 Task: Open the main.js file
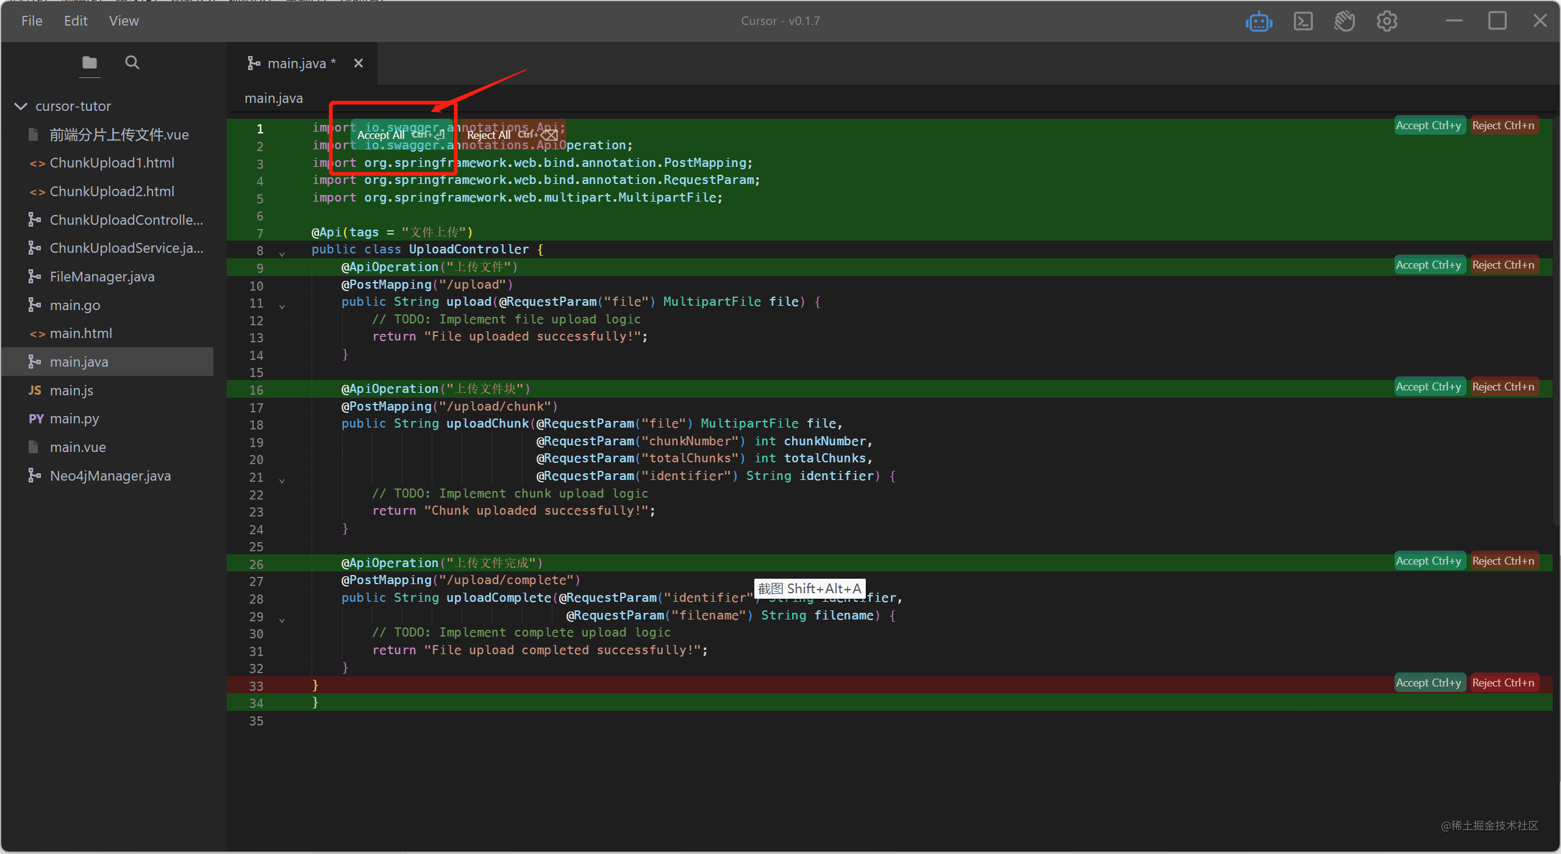(x=71, y=390)
